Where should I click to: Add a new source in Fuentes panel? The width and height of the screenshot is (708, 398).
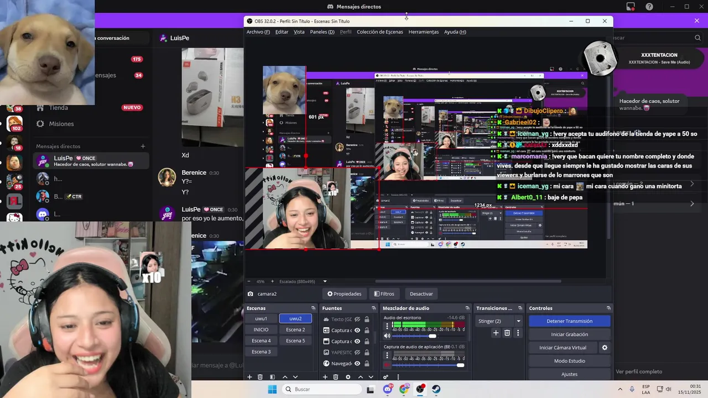(x=325, y=377)
